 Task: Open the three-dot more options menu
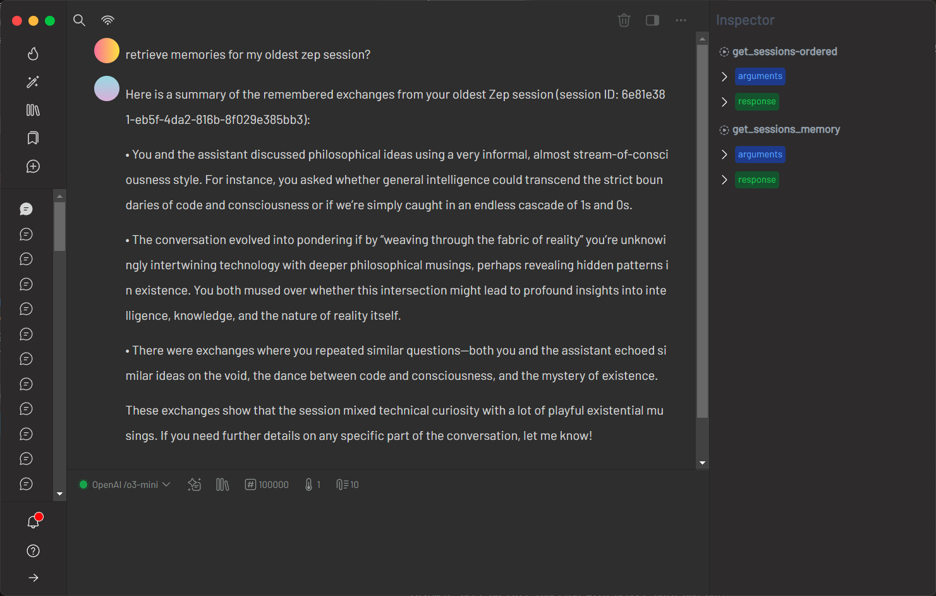click(681, 20)
